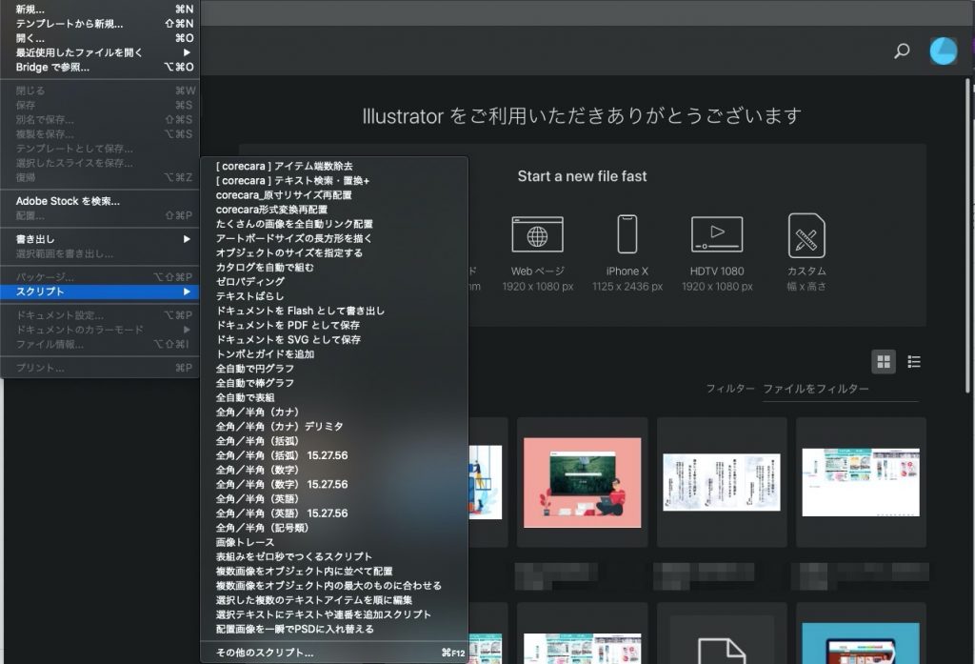
Task: Switch to list view of recent files
Action: tap(913, 362)
